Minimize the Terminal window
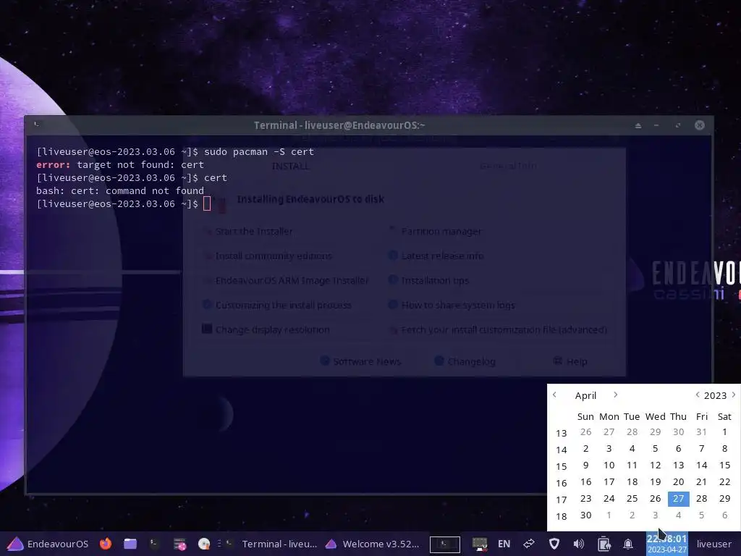The width and height of the screenshot is (741, 556). pyautogui.click(x=656, y=125)
